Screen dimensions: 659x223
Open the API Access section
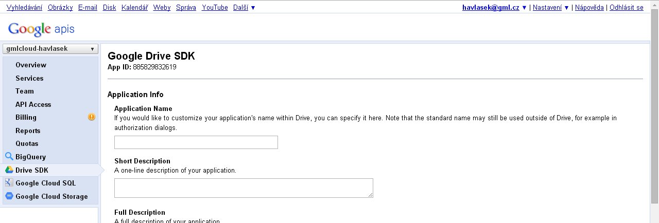33,104
